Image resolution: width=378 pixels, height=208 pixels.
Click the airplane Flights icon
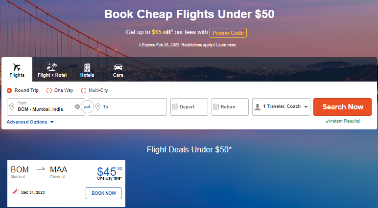click(x=17, y=67)
